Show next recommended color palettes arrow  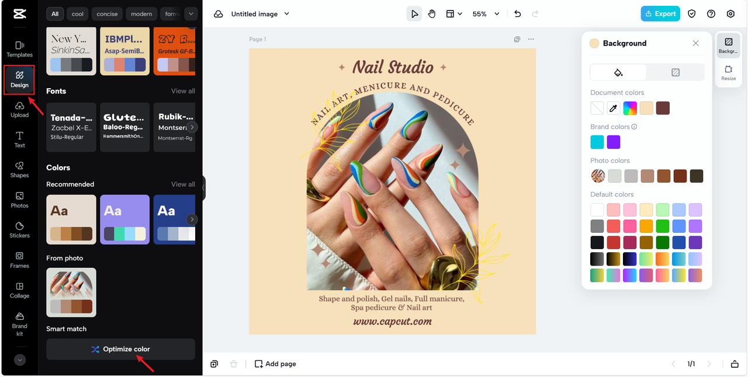click(x=192, y=219)
